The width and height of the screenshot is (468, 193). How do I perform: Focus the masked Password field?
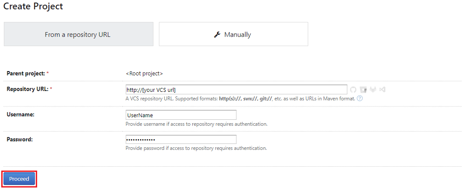coord(181,140)
